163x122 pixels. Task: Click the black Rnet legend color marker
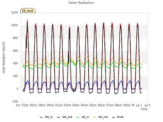[x=114, y=117]
